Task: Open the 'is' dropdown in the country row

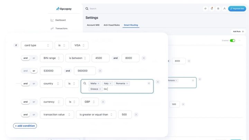Action: coord(72,84)
